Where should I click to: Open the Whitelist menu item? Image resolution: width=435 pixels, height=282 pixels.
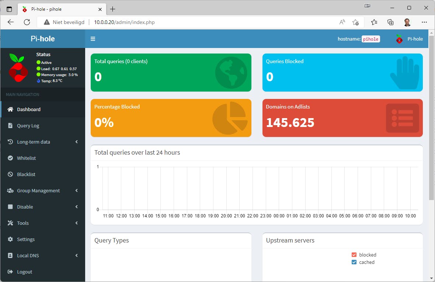(x=43, y=158)
